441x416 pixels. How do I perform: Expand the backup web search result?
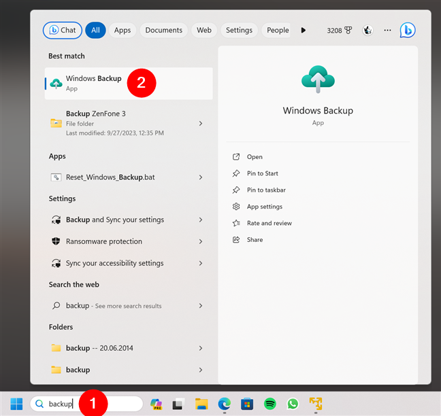click(x=201, y=306)
